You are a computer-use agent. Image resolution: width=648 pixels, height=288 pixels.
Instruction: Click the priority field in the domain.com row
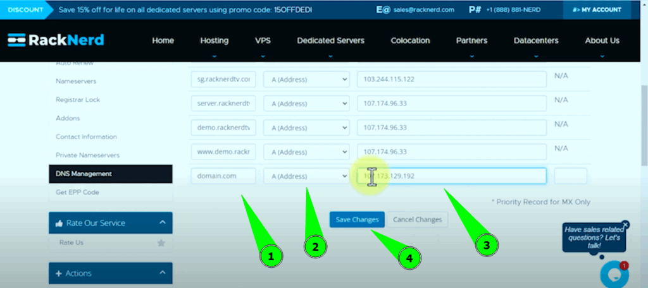point(570,176)
